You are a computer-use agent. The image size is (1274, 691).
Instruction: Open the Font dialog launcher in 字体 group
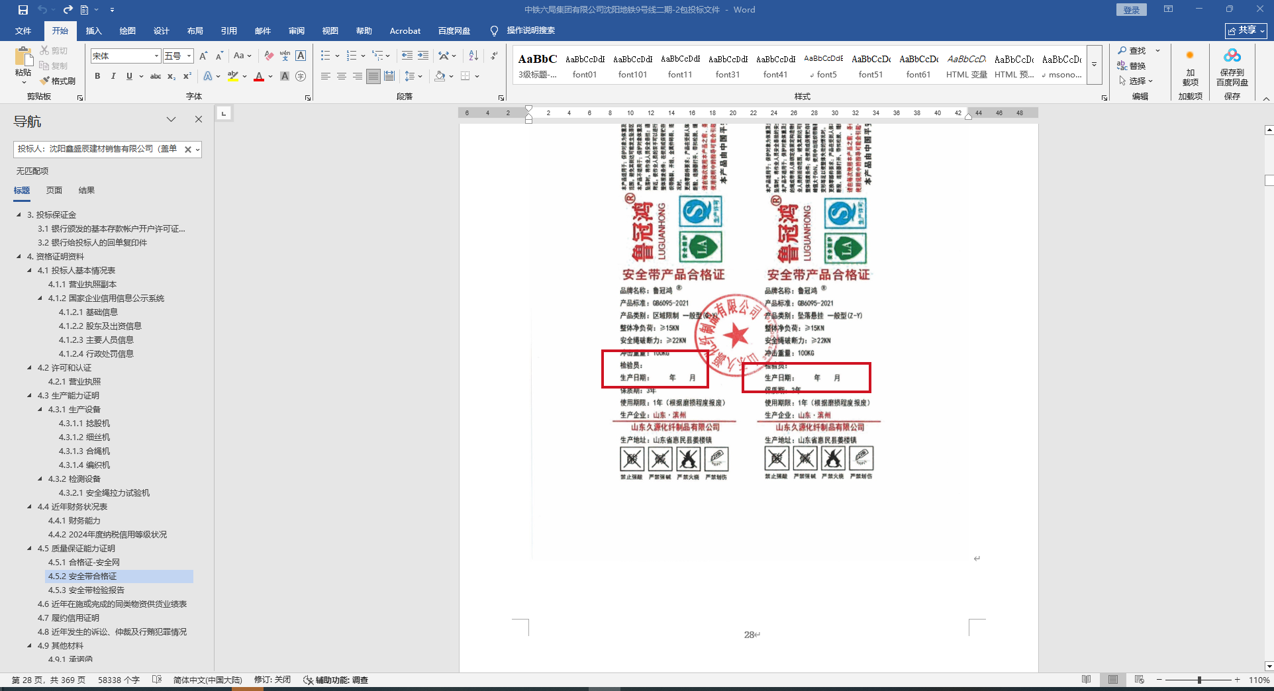click(x=307, y=98)
